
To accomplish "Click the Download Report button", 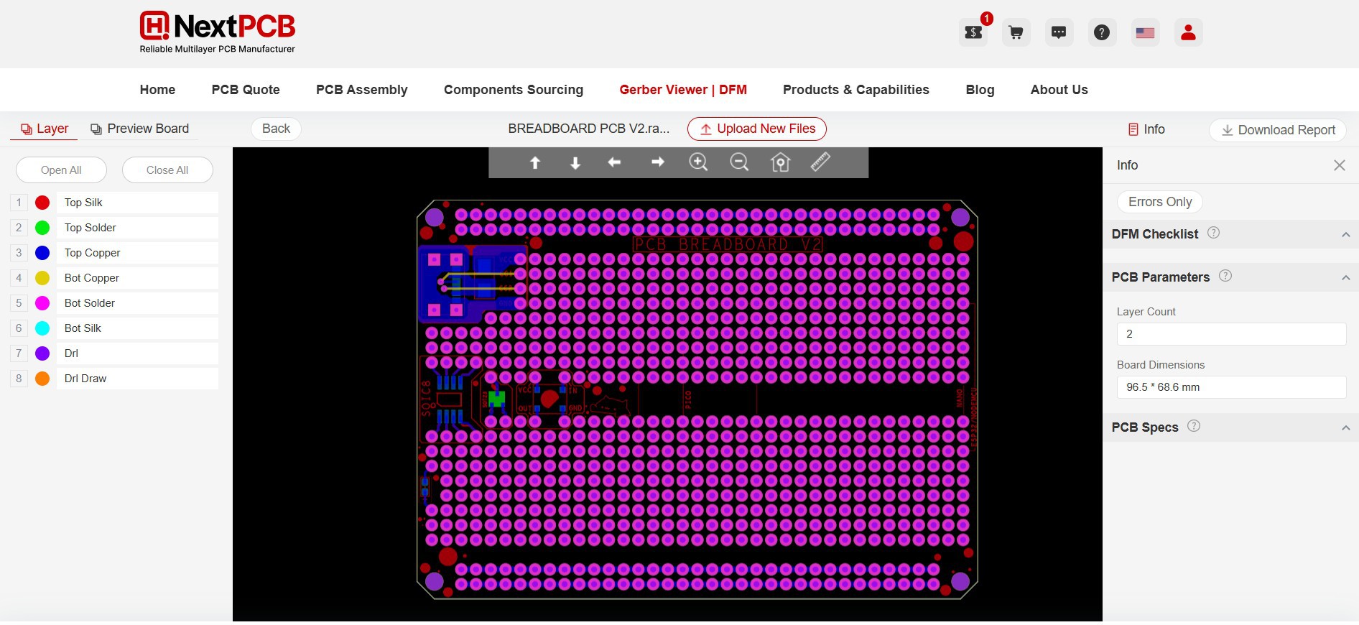I will pyautogui.click(x=1278, y=130).
